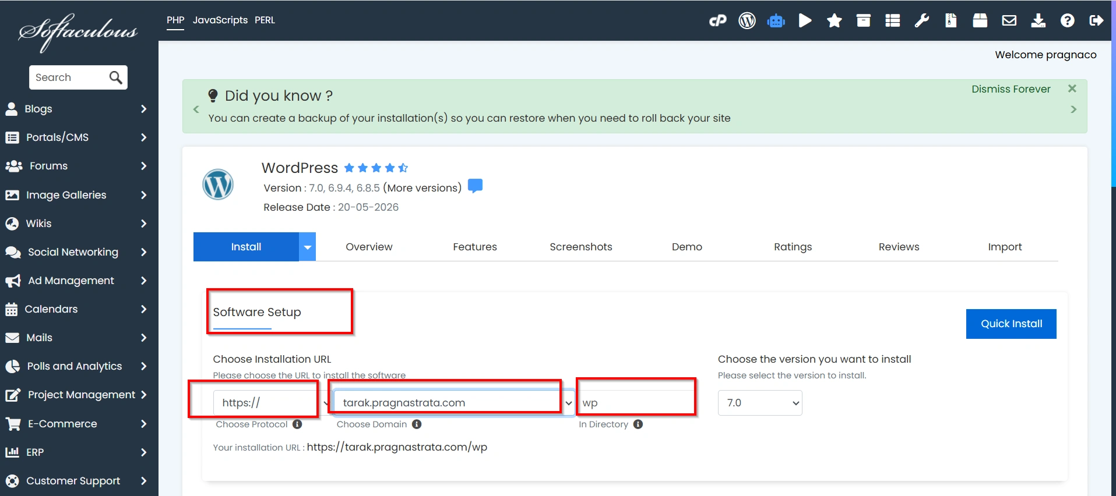Open the tarak.pragnastrata.com domain dropdown
This screenshot has height=496, width=1116.
coord(453,403)
